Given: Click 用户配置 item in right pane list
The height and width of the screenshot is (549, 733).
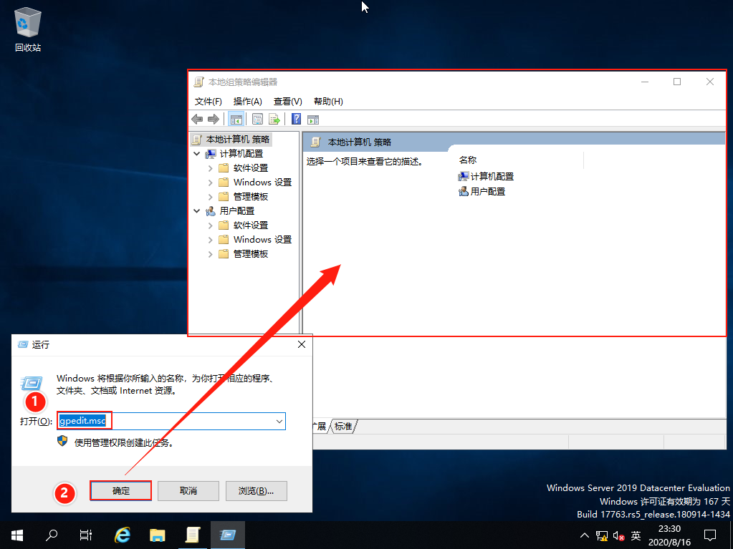Looking at the screenshot, I should click(x=482, y=191).
